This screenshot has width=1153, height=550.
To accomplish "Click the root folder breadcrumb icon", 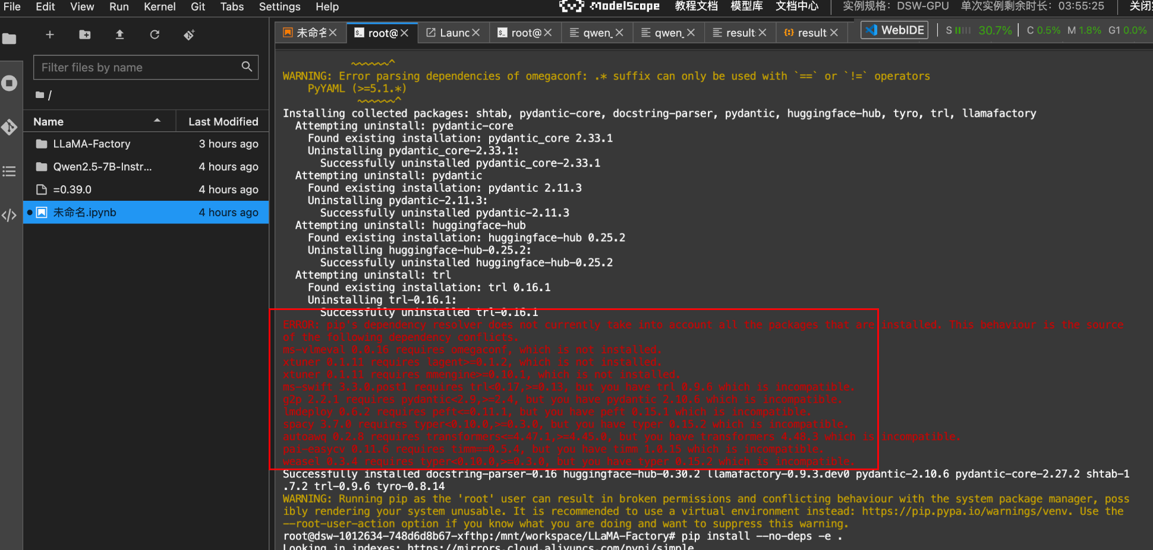I will (x=40, y=94).
